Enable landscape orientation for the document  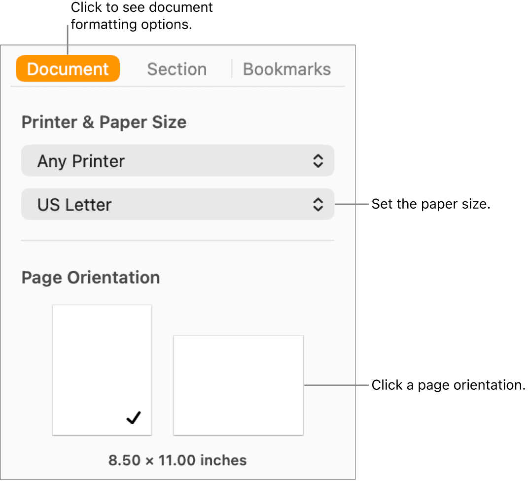click(238, 385)
